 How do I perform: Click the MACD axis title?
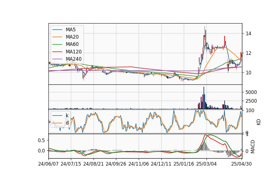[253, 147]
